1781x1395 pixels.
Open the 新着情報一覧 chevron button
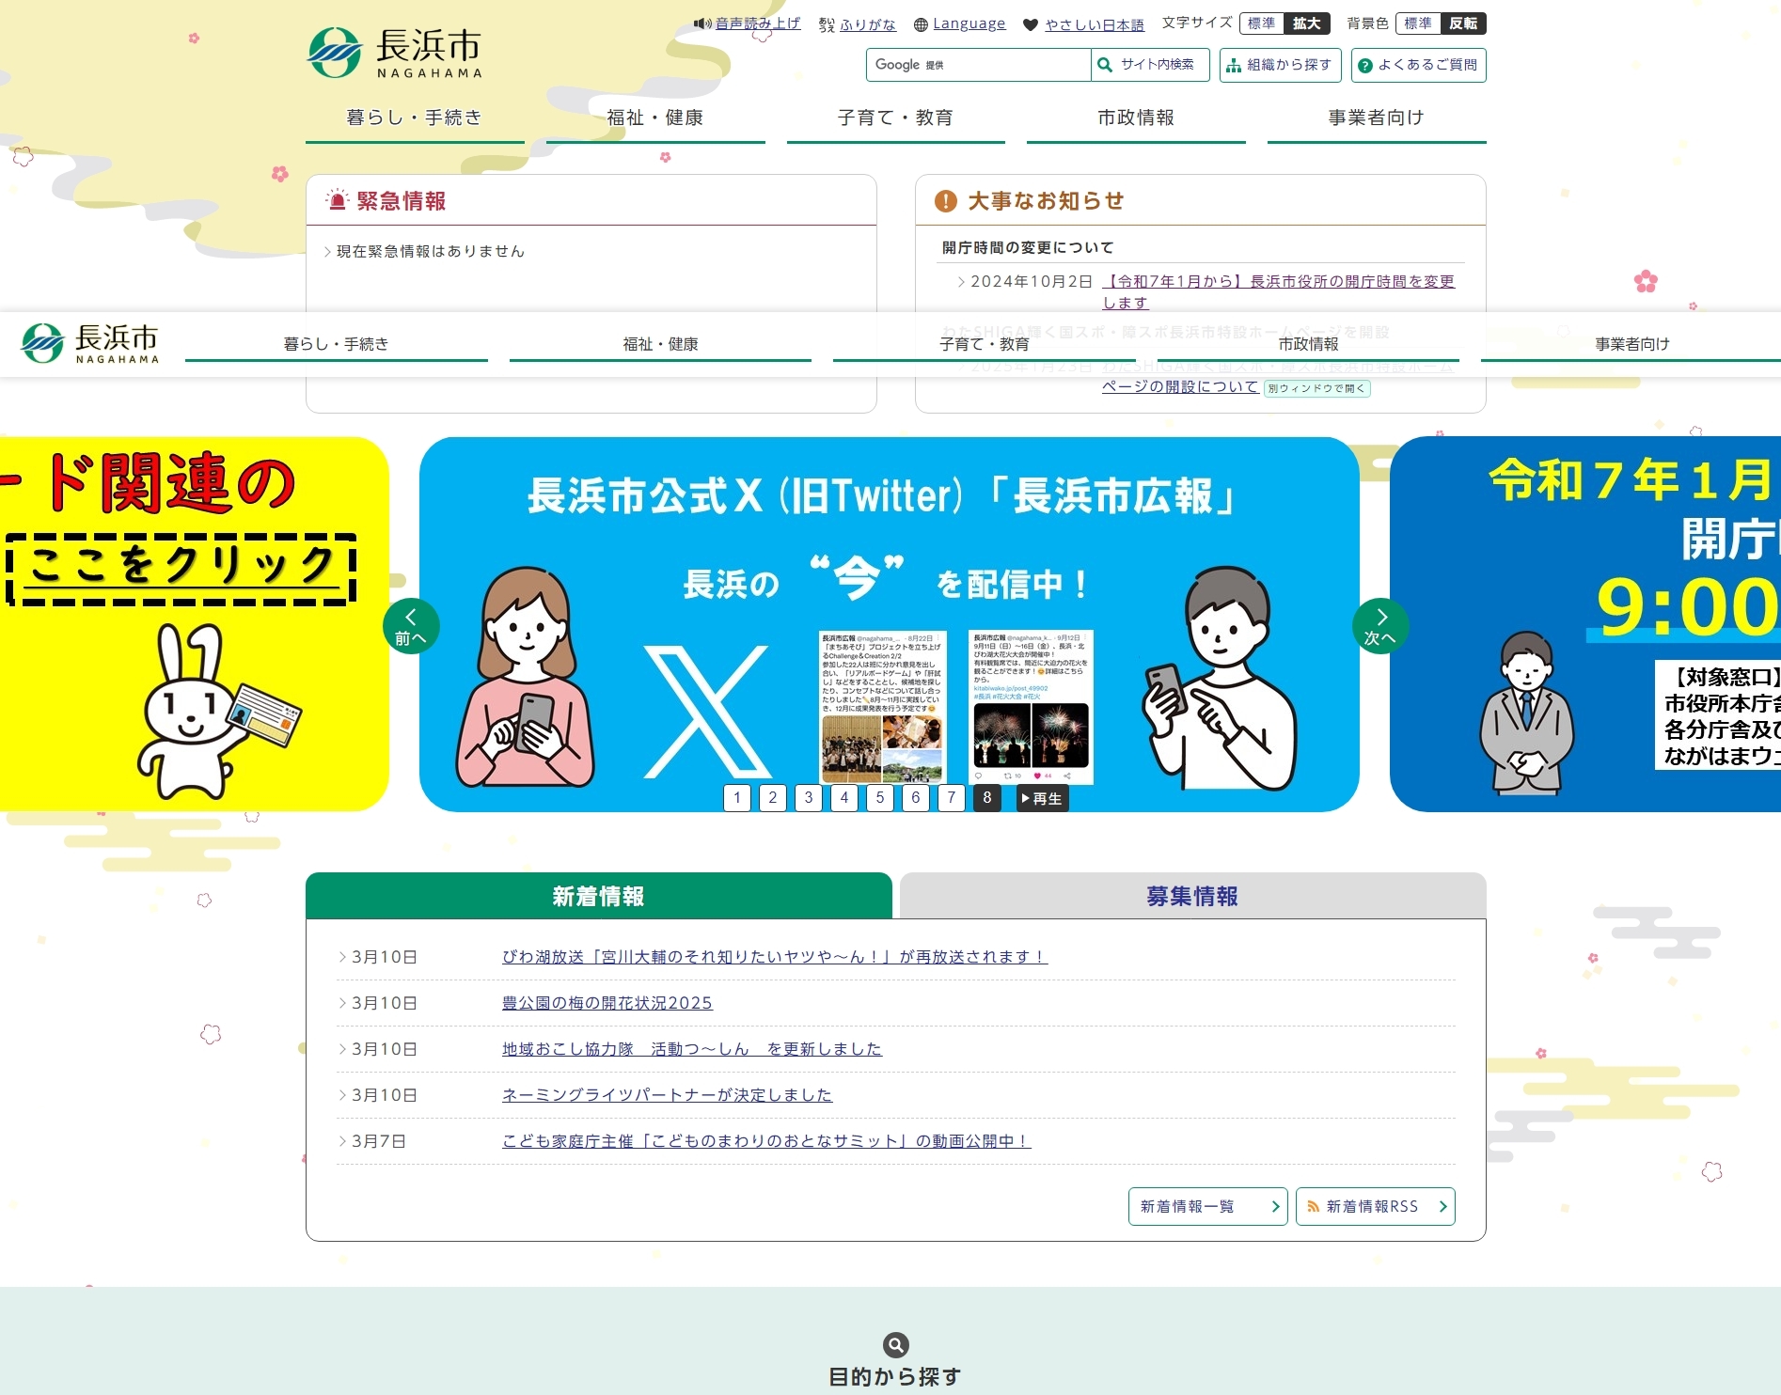pyautogui.click(x=1276, y=1206)
